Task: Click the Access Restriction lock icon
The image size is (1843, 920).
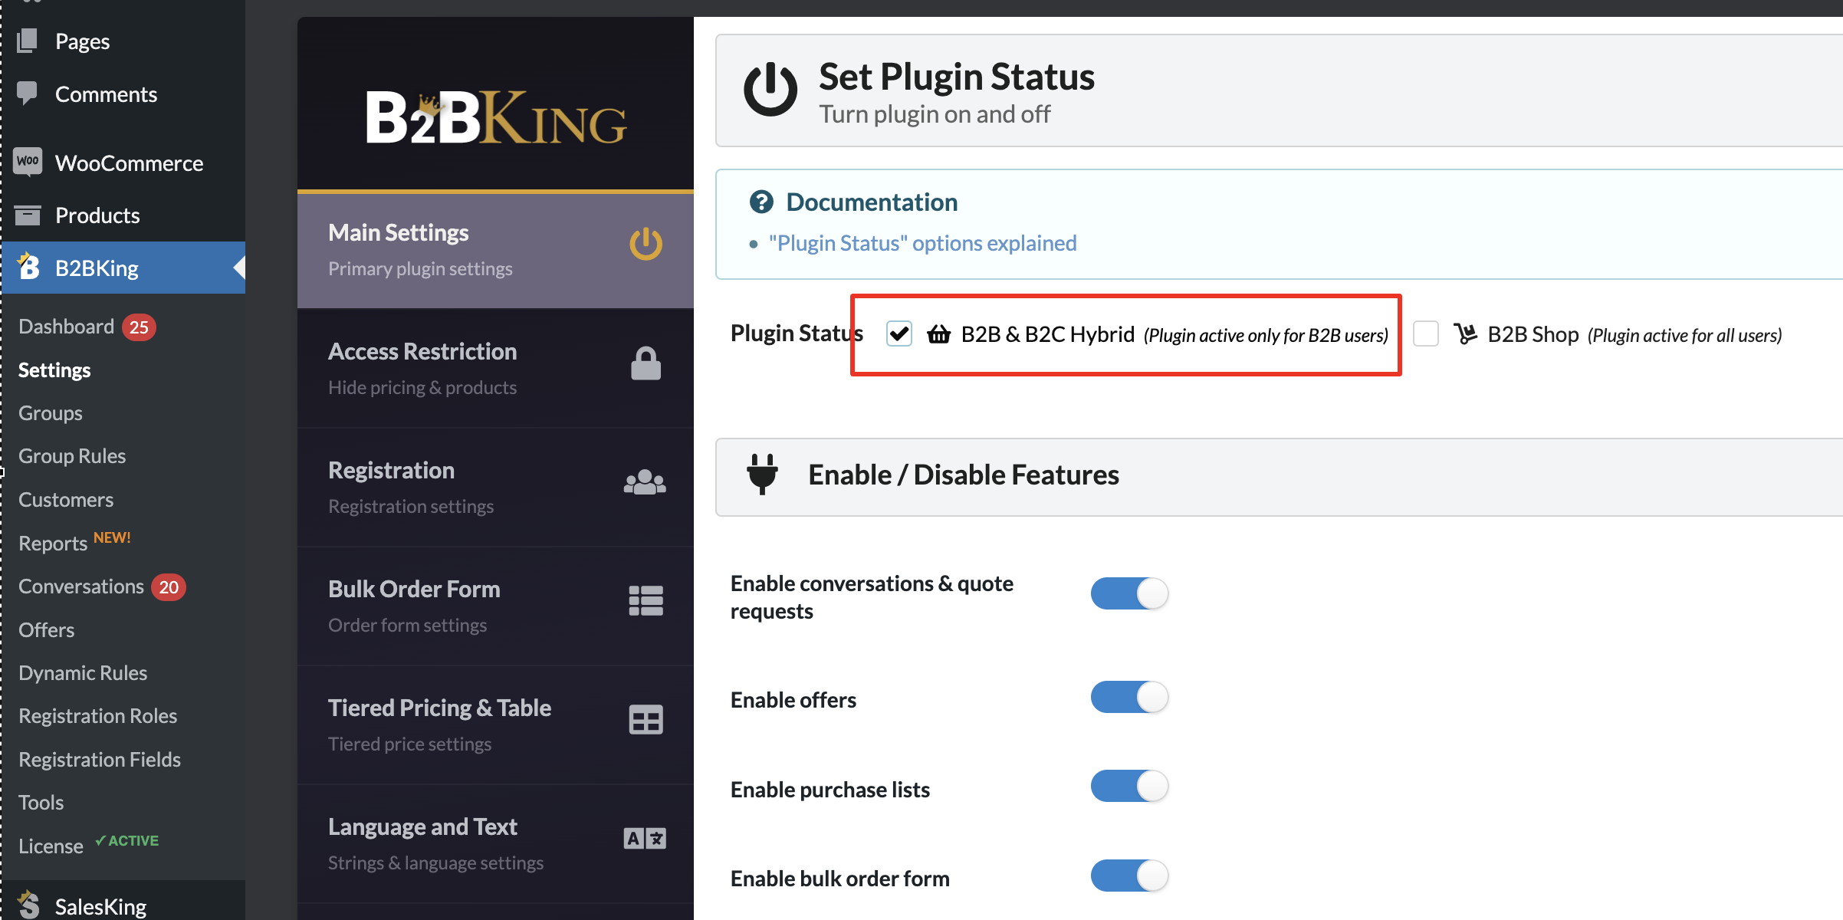Action: click(646, 363)
